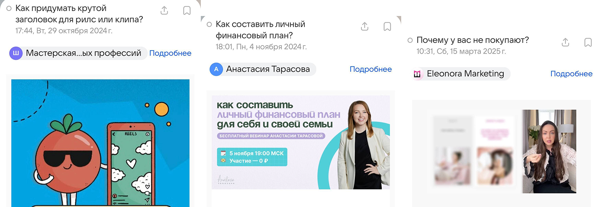Click the blue А avatar of Анастасия Тарасова

(x=216, y=69)
